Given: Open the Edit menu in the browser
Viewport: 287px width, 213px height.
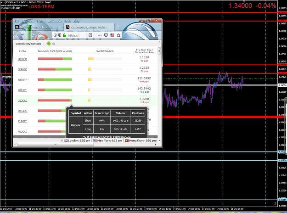Looking at the screenshot, I should (24, 21).
